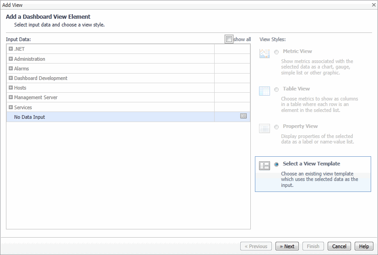Select the Metric View radio button

click(x=276, y=52)
